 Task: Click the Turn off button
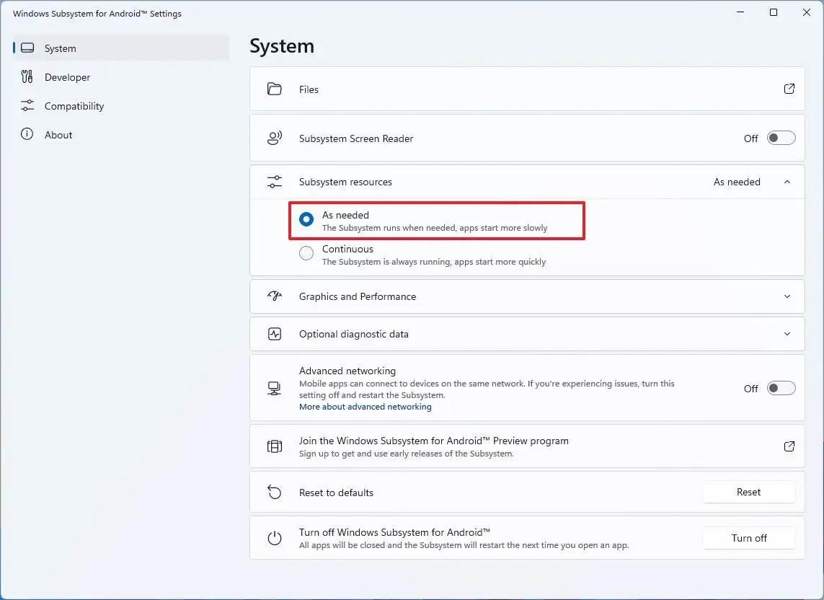(748, 538)
